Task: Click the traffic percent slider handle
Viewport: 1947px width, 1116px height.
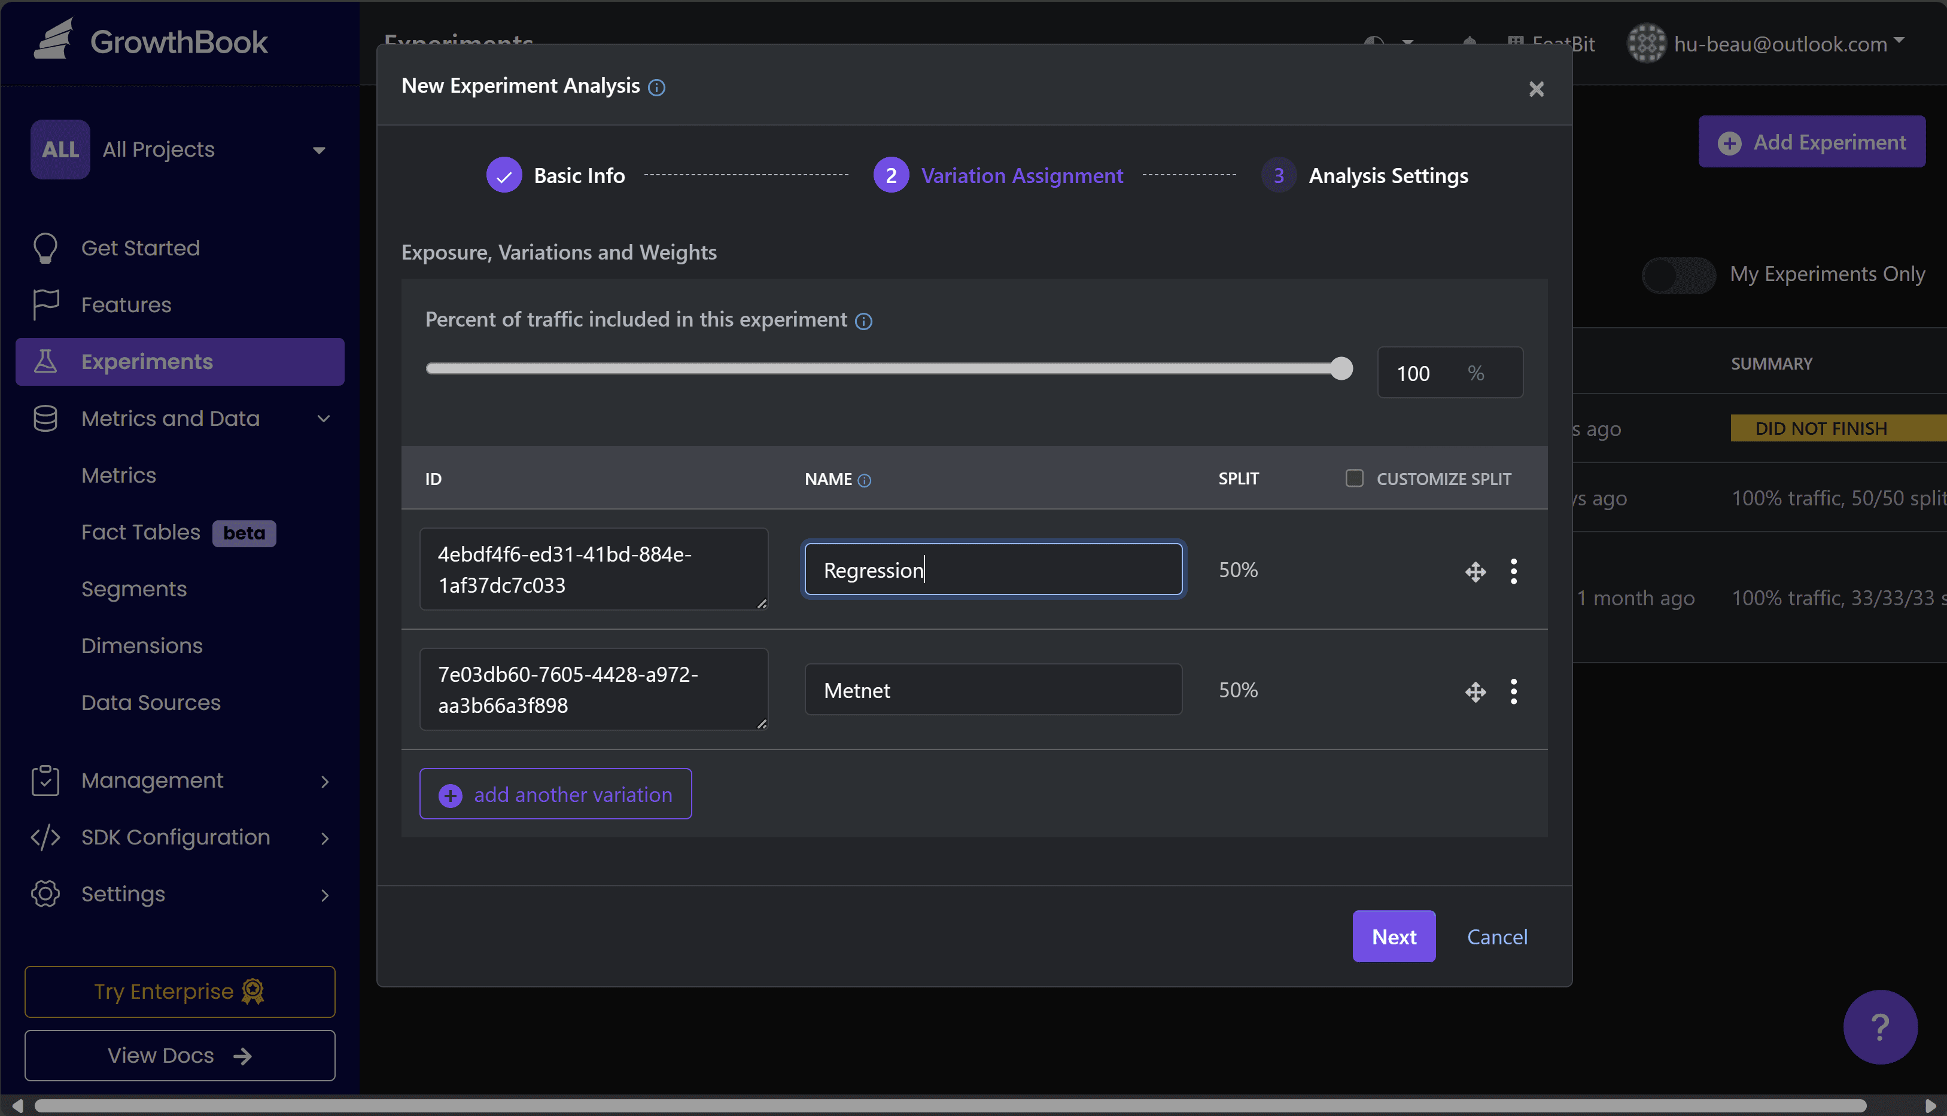Action: [x=1341, y=368]
